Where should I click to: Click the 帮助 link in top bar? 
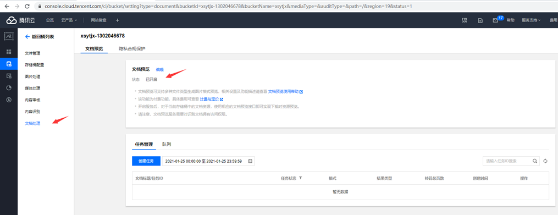coord(511,20)
